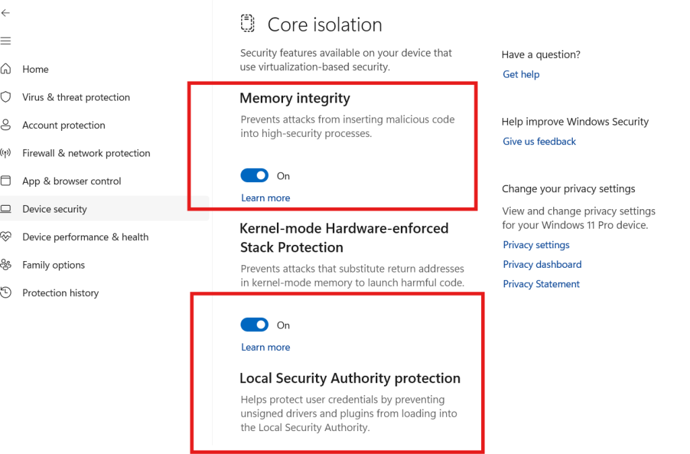Collapse the sidebar with the hamburger button
Screen dimensions: 690x454
coord(6,40)
